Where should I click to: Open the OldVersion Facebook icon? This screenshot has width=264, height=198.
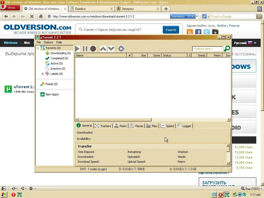click(x=198, y=32)
